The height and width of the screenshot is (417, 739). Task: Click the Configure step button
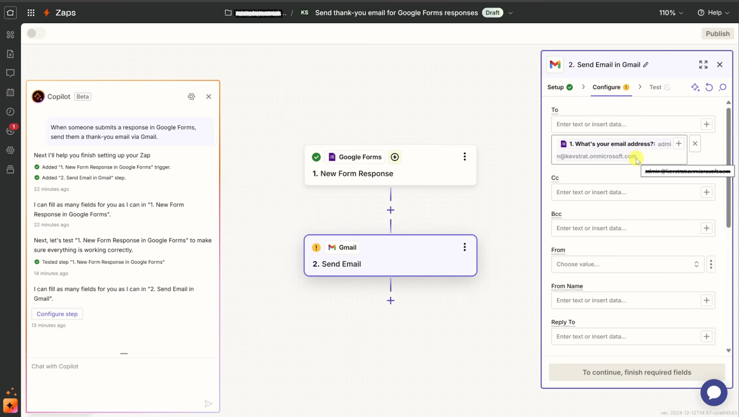(x=57, y=314)
